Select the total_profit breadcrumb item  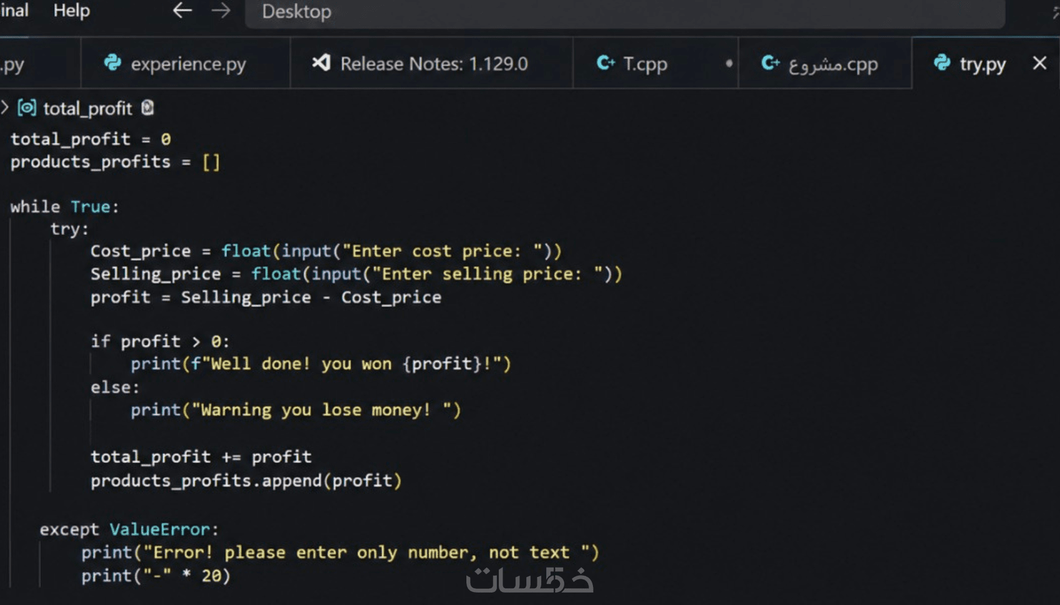tap(88, 109)
